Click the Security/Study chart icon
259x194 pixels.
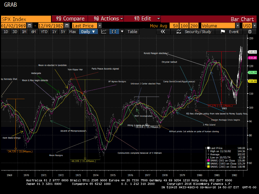pos(179,32)
